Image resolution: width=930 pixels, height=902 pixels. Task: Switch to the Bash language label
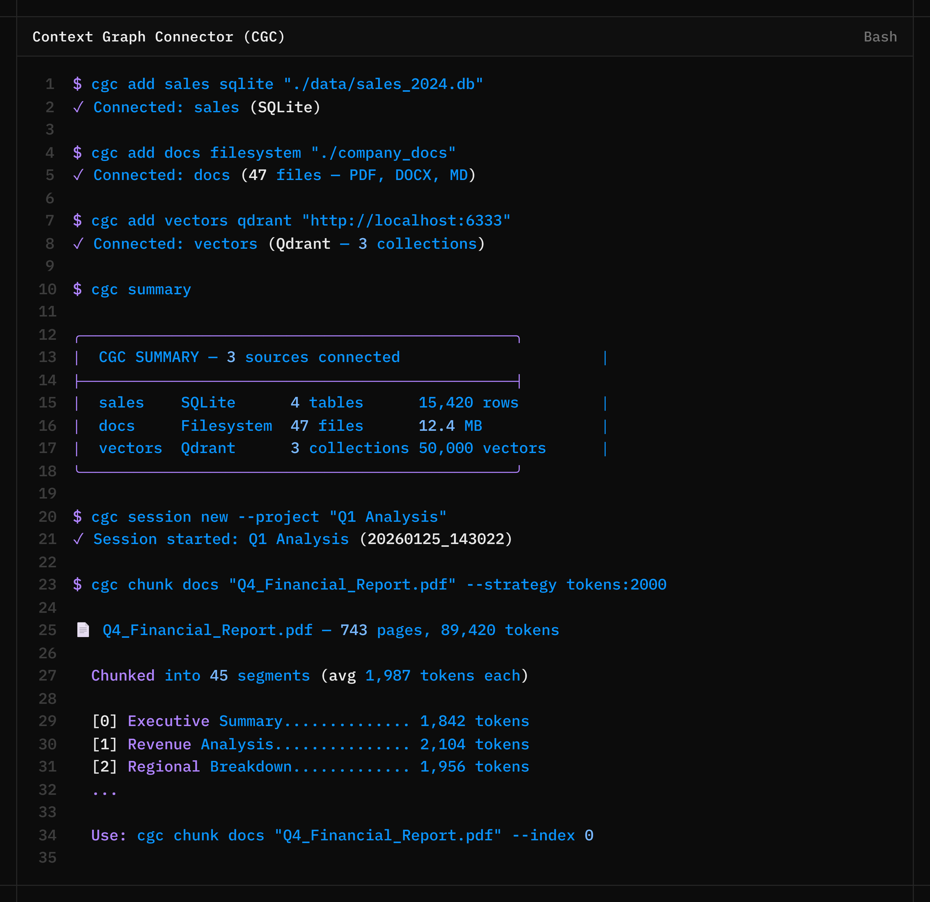880,37
